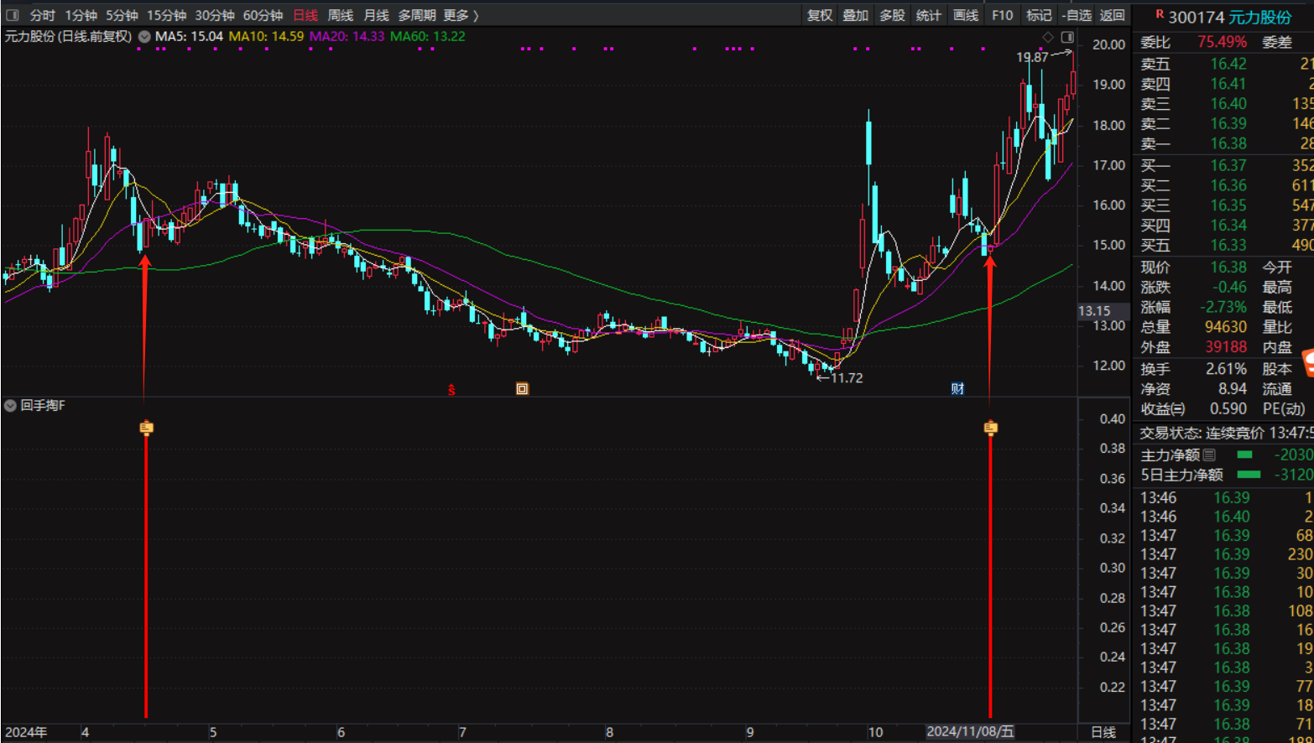The height and width of the screenshot is (743, 1314).
Task: Switch to the 周线 weekly chart tab
Action: 340,15
